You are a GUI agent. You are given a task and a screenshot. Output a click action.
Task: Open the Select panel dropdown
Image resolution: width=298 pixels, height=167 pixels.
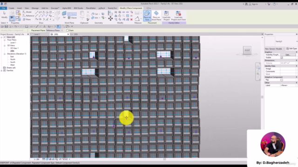4,23
